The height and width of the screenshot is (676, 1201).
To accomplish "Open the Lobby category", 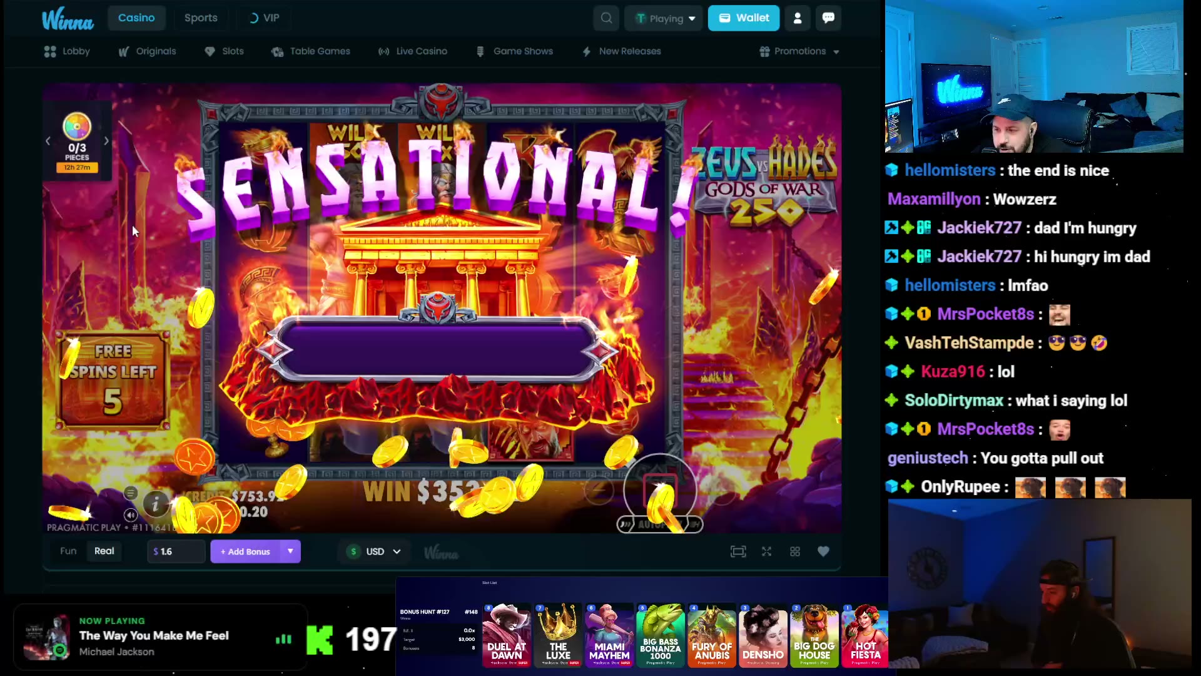I will [x=67, y=51].
